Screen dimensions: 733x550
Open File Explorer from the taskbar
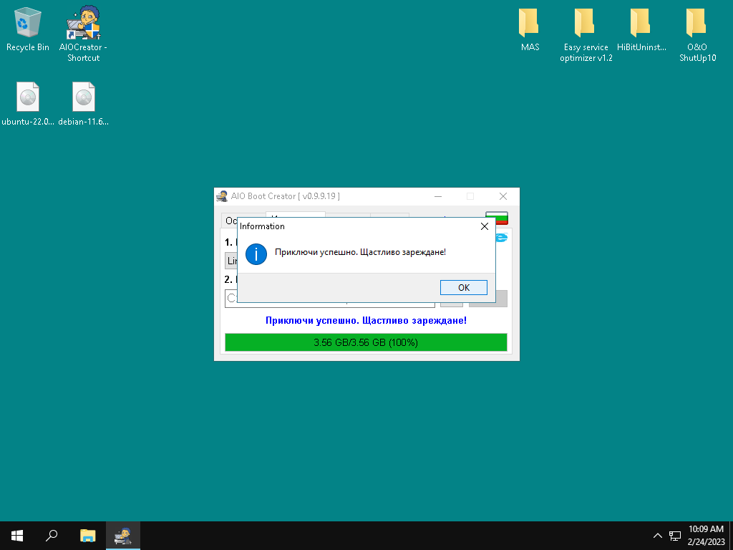(x=87, y=535)
